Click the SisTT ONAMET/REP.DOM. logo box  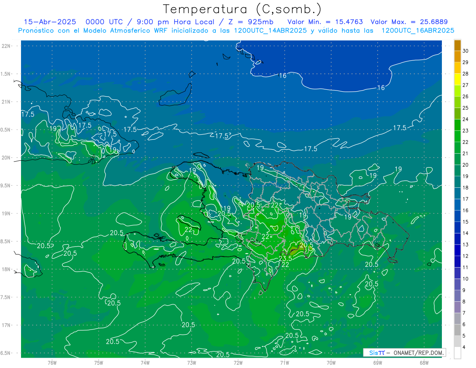[x=404, y=353]
